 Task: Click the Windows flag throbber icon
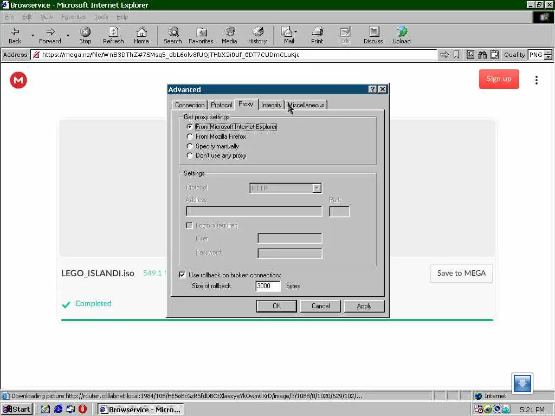pos(543,17)
